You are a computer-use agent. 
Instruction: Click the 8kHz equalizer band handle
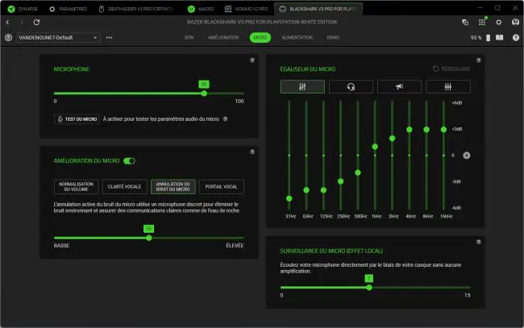(426, 130)
